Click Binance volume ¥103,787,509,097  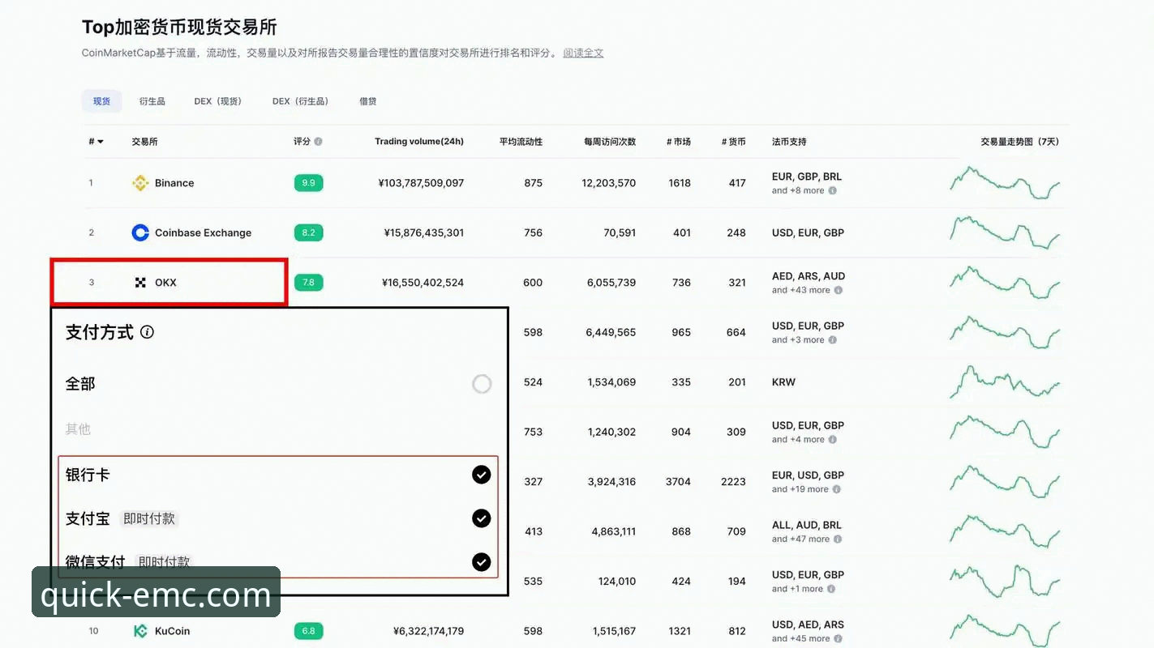point(421,183)
